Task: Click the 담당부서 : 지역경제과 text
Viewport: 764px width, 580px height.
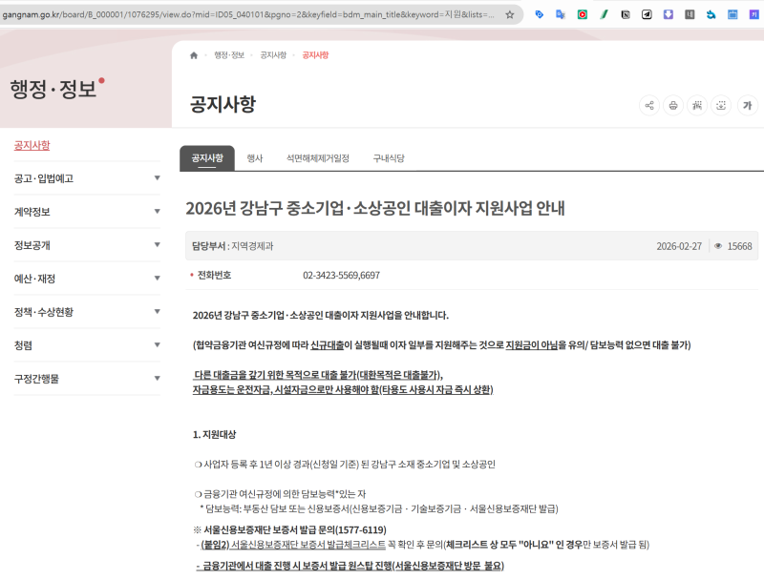Action: 232,246
